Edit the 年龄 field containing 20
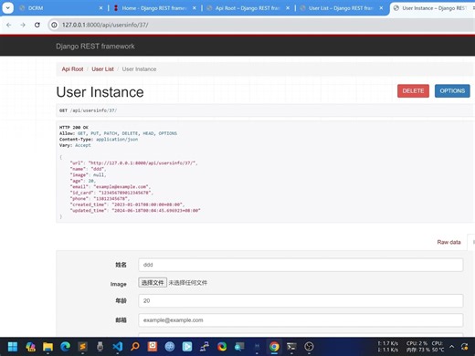 301,300
